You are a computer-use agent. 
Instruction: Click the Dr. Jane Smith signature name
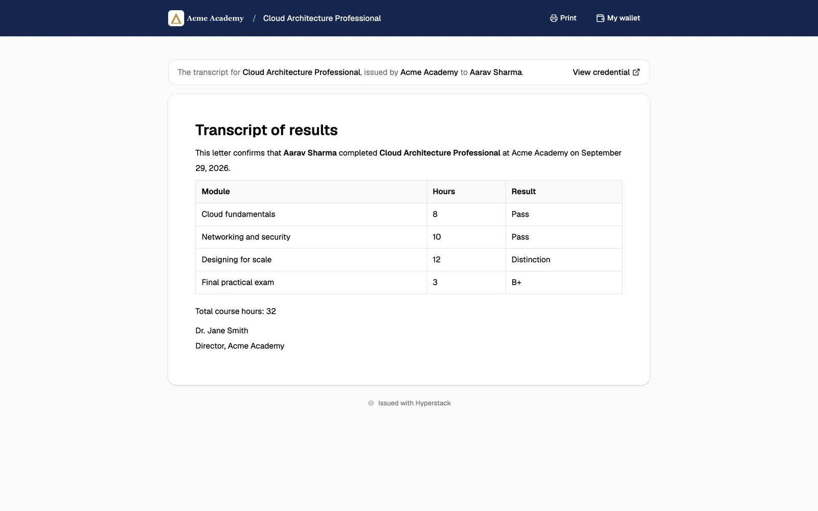click(x=222, y=331)
